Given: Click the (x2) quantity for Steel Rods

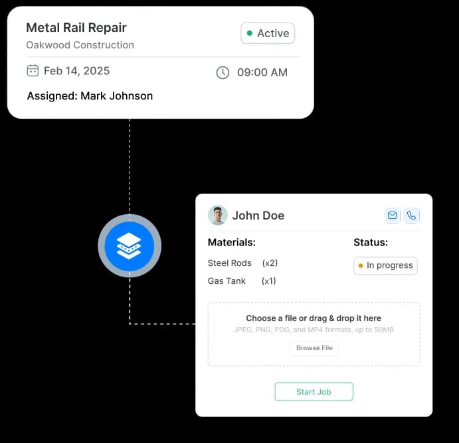Looking at the screenshot, I should click(270, 263).
